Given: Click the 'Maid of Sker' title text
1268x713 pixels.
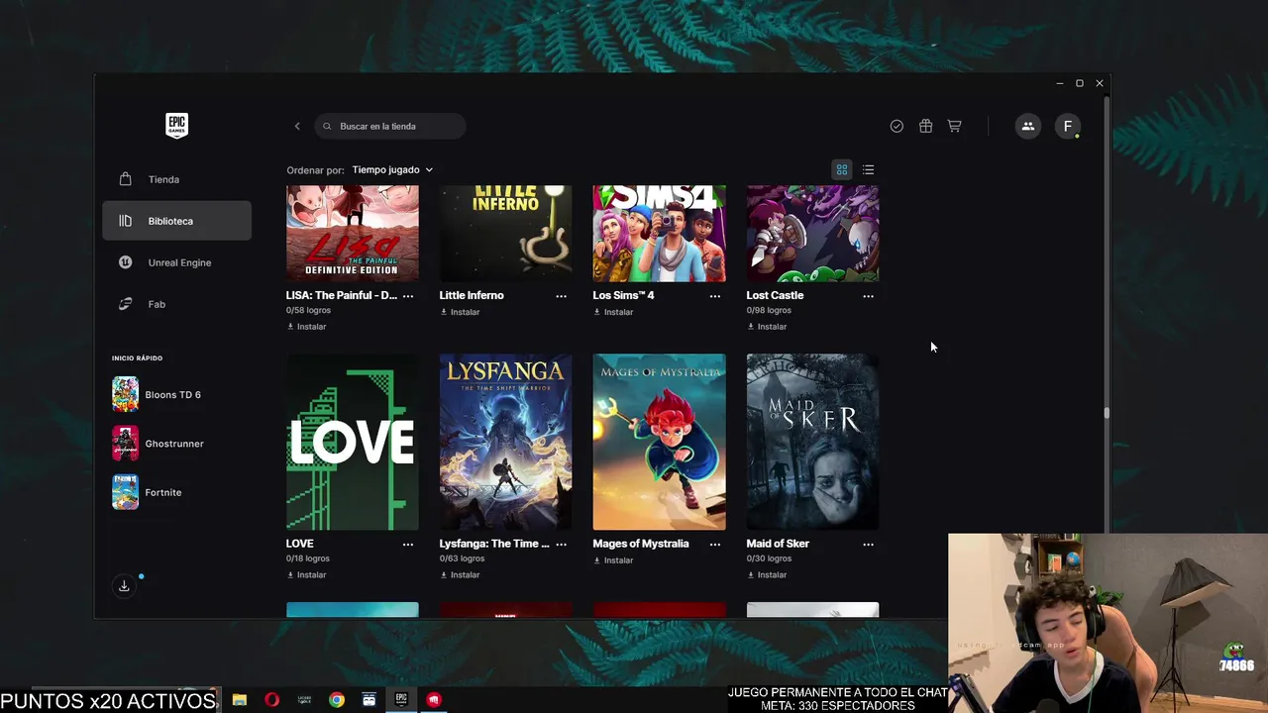Looking at the screenshot, I should pos(778,544).
